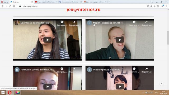Image resolution: width=169 pixels, height=95 pixels.
Task: Go back to previous page
Action: [x=2, y=6]
